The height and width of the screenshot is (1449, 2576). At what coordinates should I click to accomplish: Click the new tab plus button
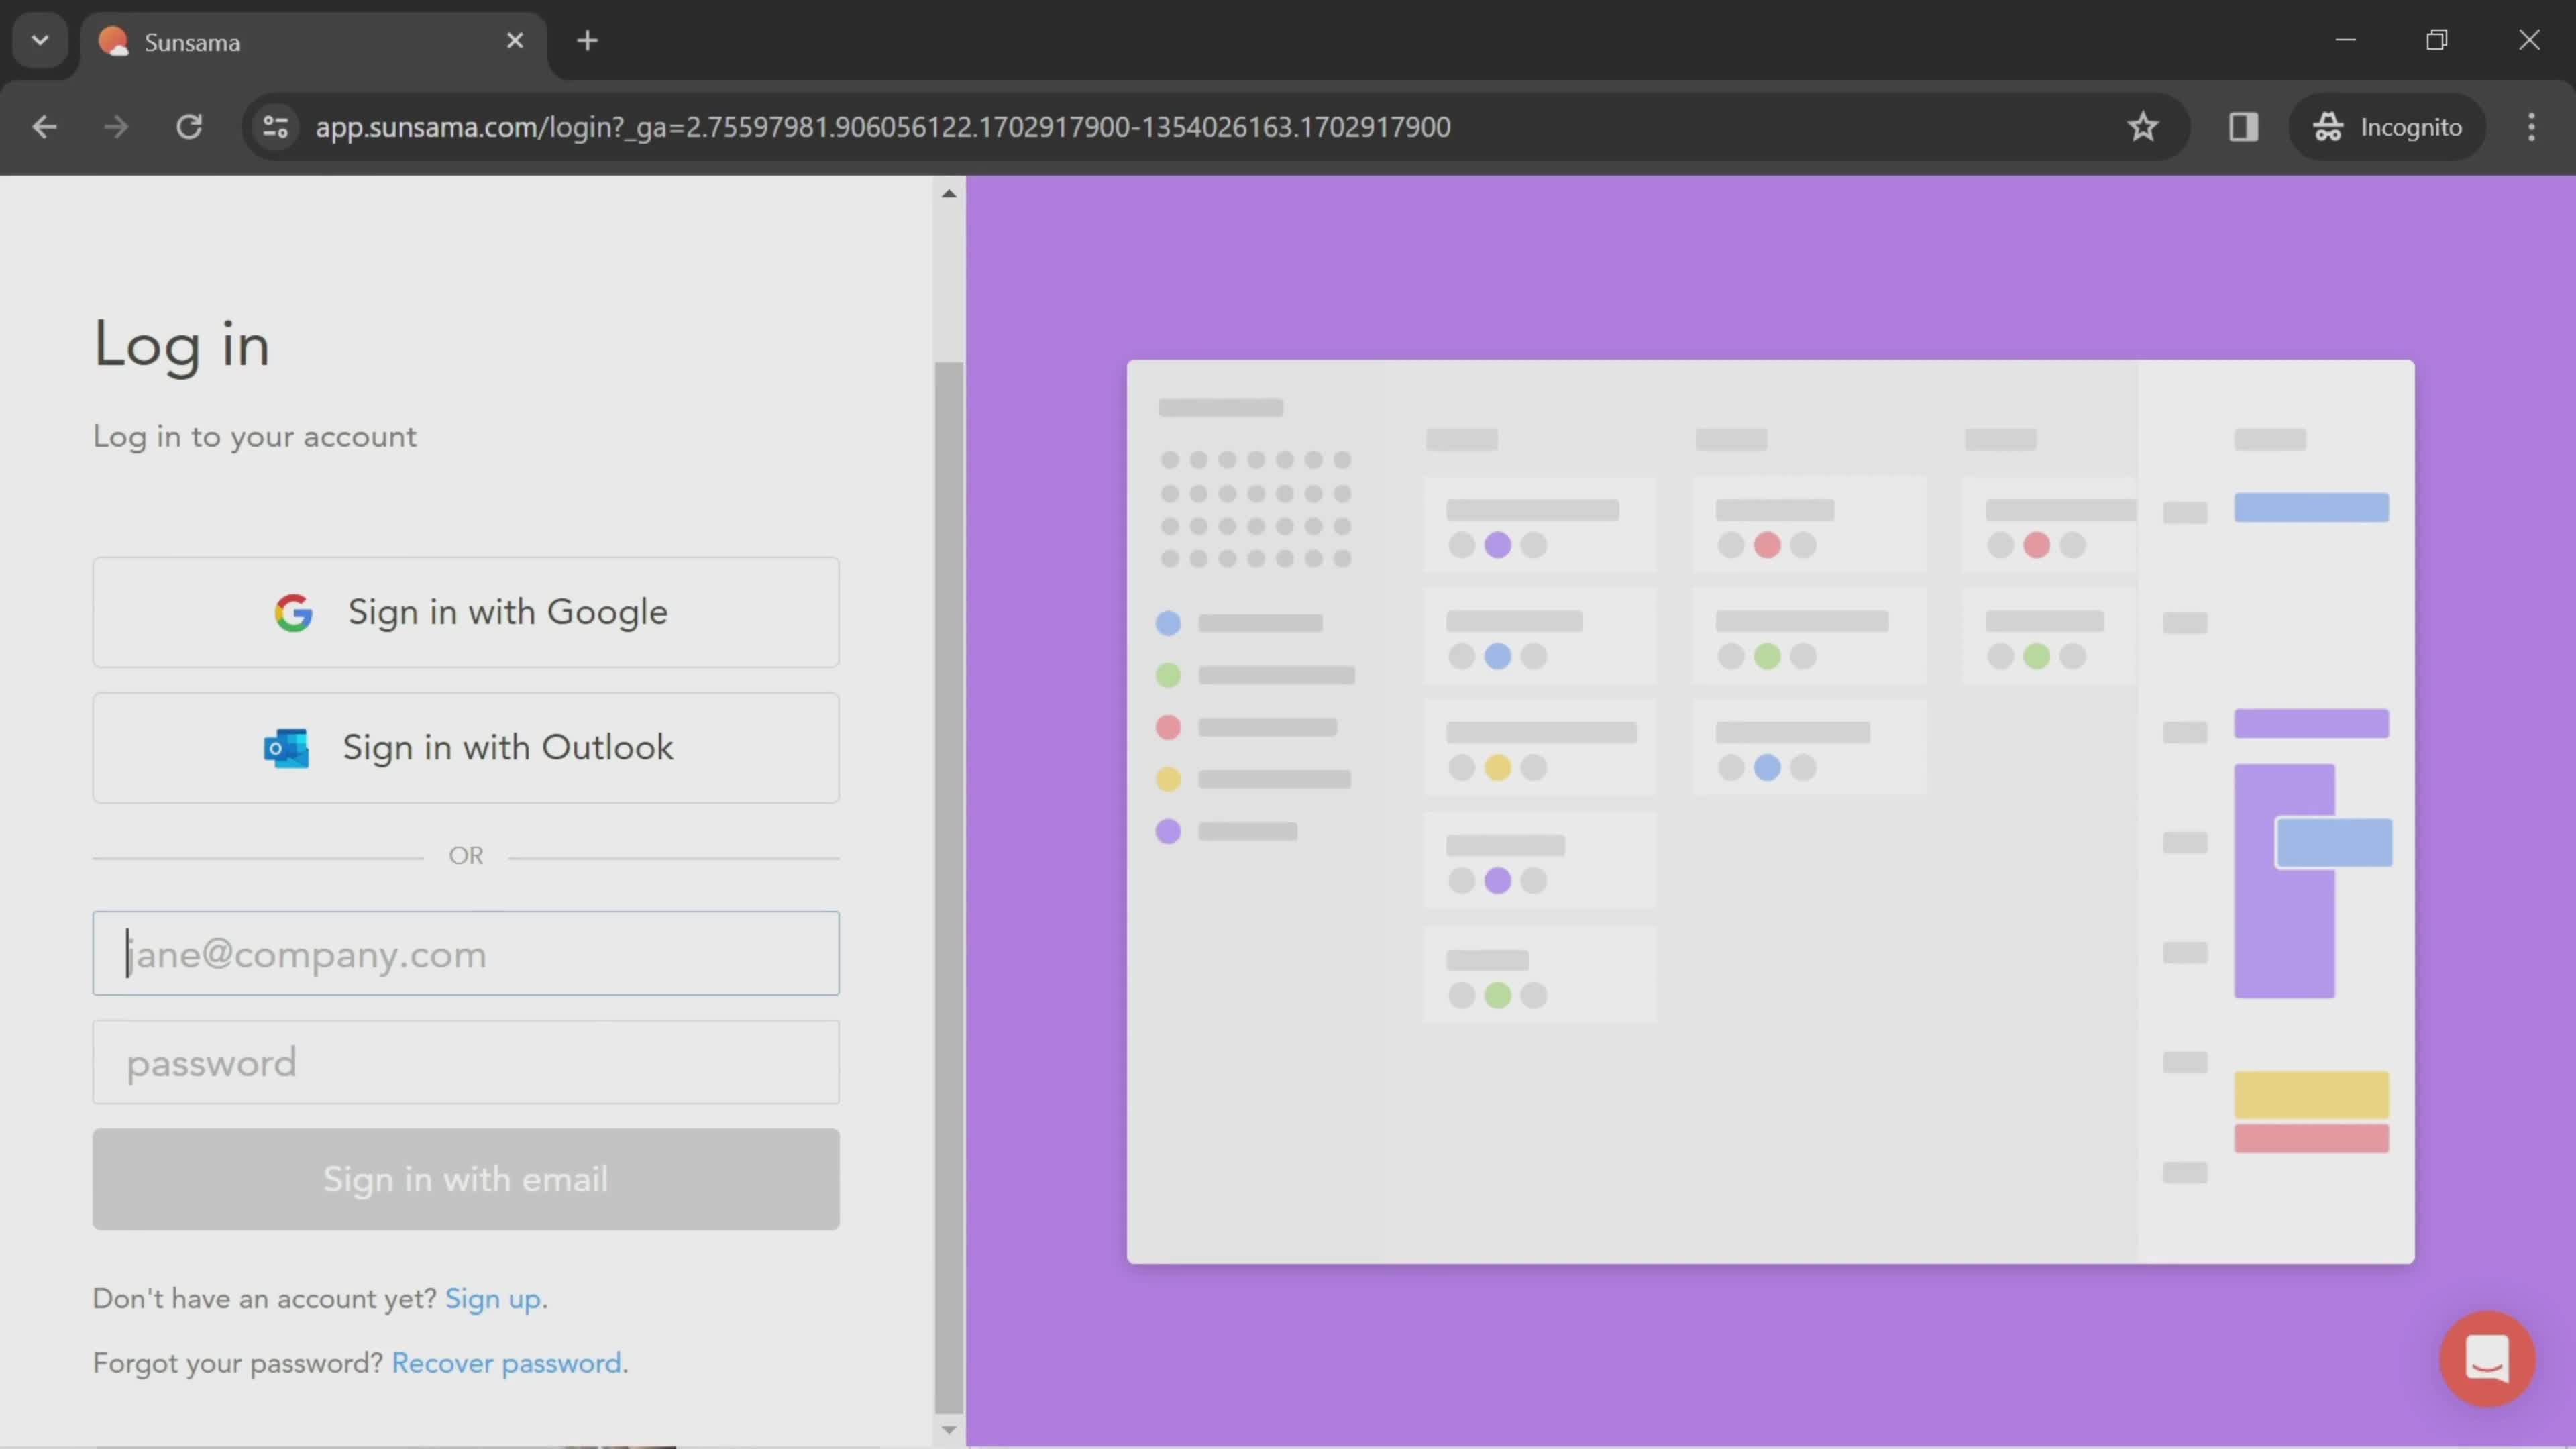coord(586,39)
